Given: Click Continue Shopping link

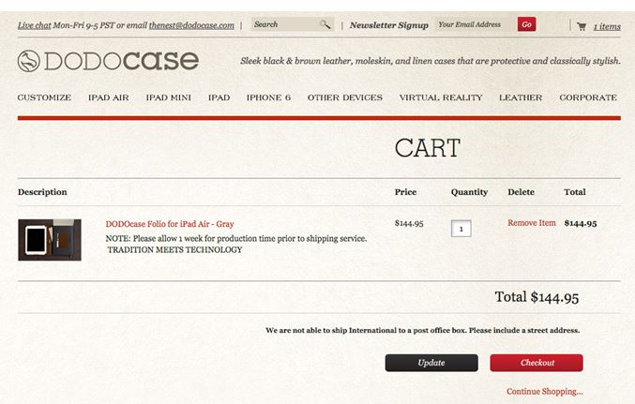Looking at the screenshot, I should (x=545, y=392).
